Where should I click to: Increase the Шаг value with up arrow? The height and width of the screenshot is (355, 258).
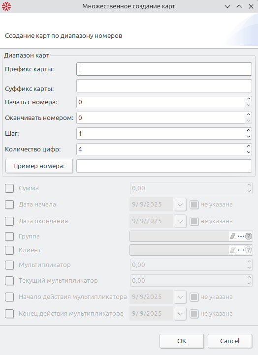pos(249,130)
